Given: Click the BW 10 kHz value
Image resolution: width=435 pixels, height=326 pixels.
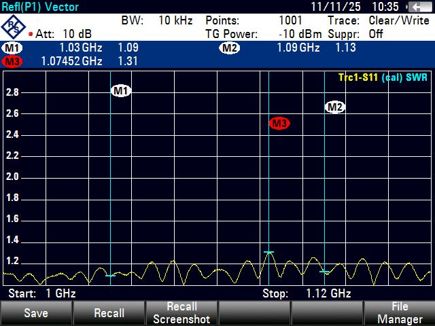Looking at the screenshot, I should coord(175,20).
